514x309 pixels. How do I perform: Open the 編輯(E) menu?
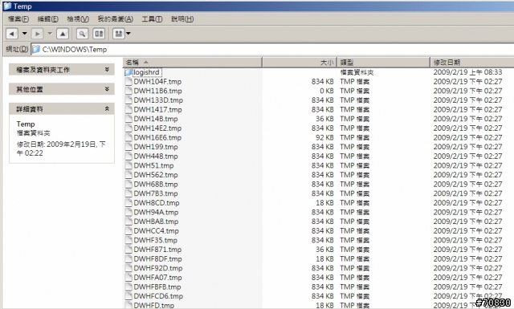48,19
